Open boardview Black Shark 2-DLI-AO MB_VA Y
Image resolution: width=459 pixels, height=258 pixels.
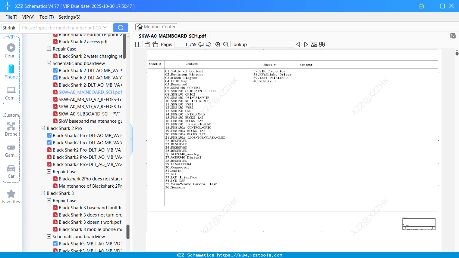click(x=88, y=78)
